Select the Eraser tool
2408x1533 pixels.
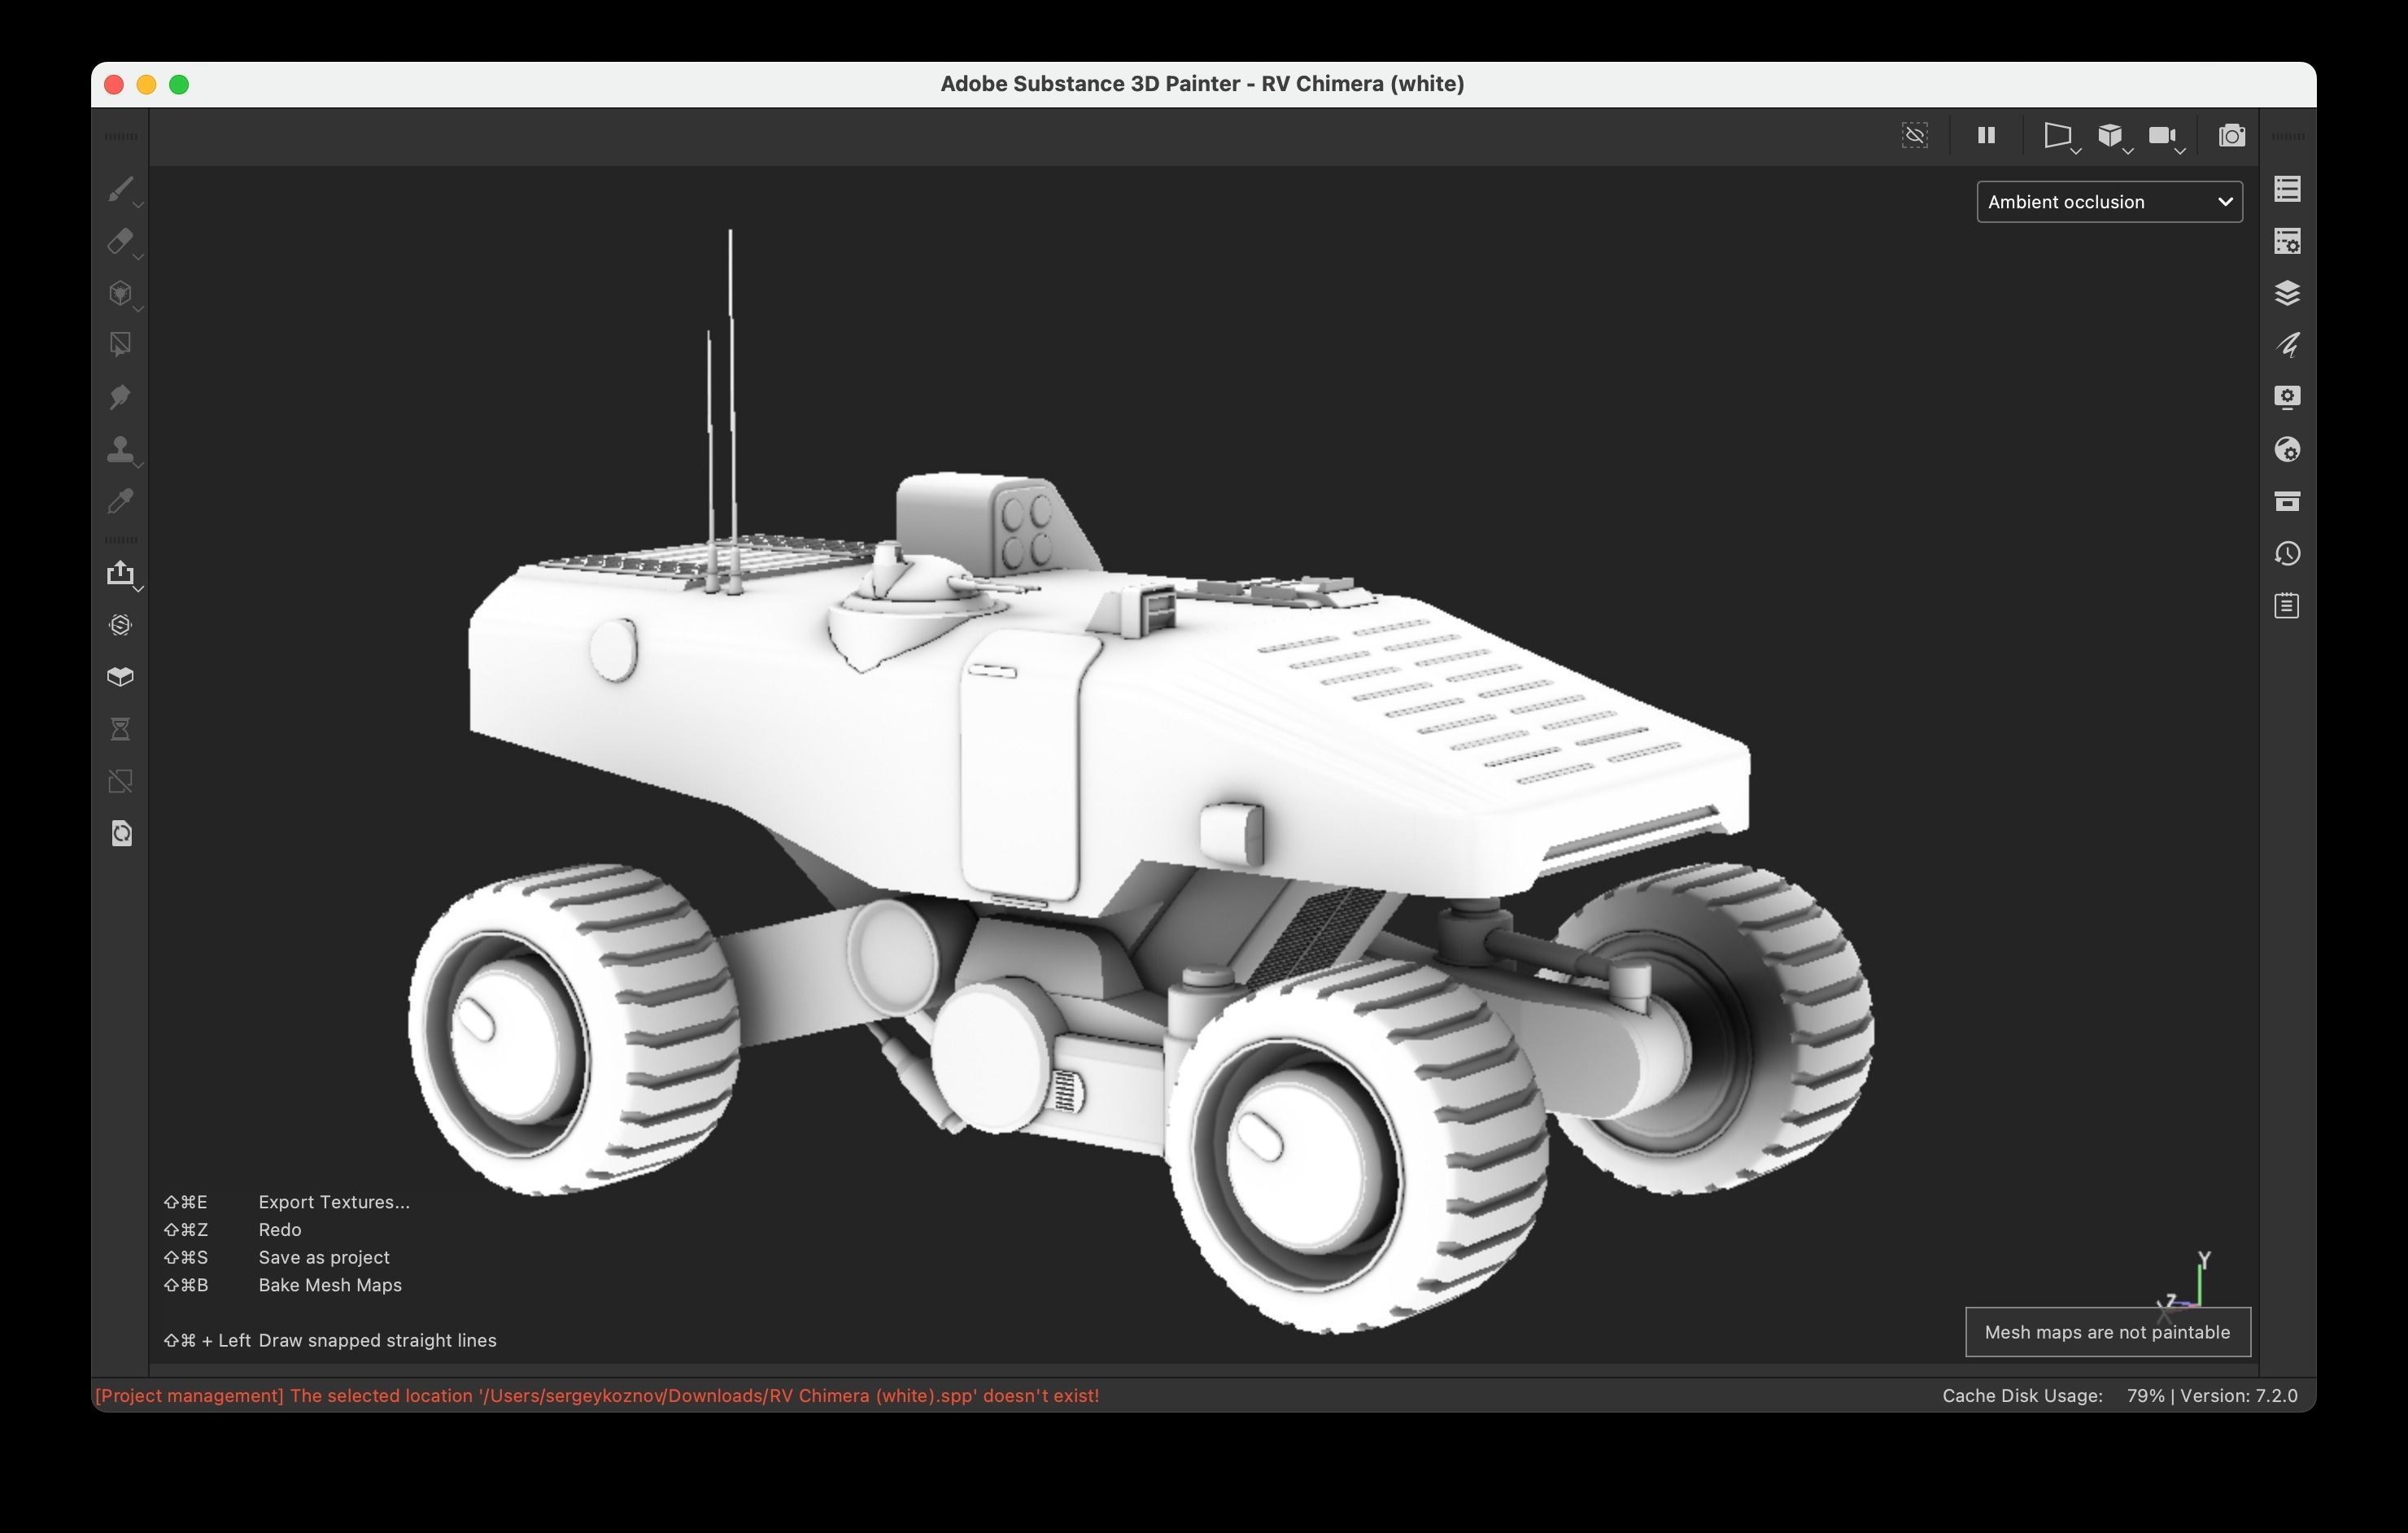pyautogui.click(x=120, y=241)
